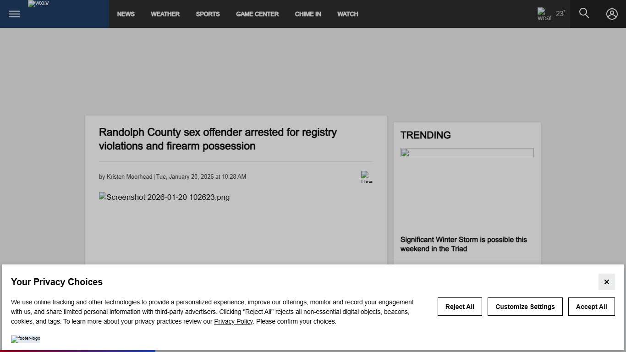Viewport: 626px width, 352px height.
Task: Open the user account profile icon
Action: [x=612, y=14]
